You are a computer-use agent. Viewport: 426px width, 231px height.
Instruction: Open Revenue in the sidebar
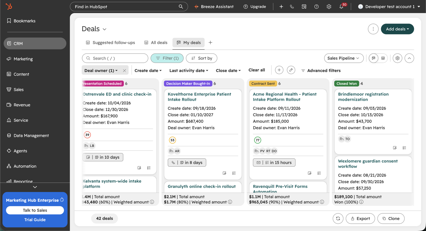(x=35, y=105)
